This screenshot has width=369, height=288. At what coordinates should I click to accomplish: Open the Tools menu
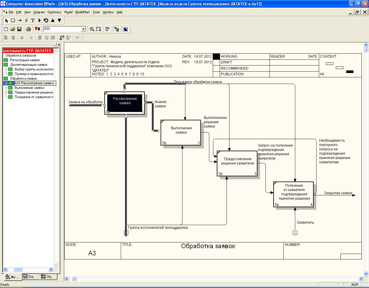(x=96, y=12)
